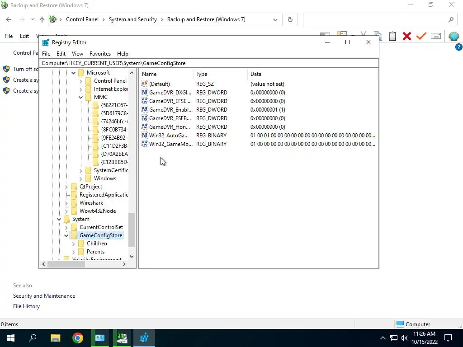Viewport: 463px width, 347px height.
Task: Click the tree pane horizontal scrollbar right arrow
Action: 124,264
